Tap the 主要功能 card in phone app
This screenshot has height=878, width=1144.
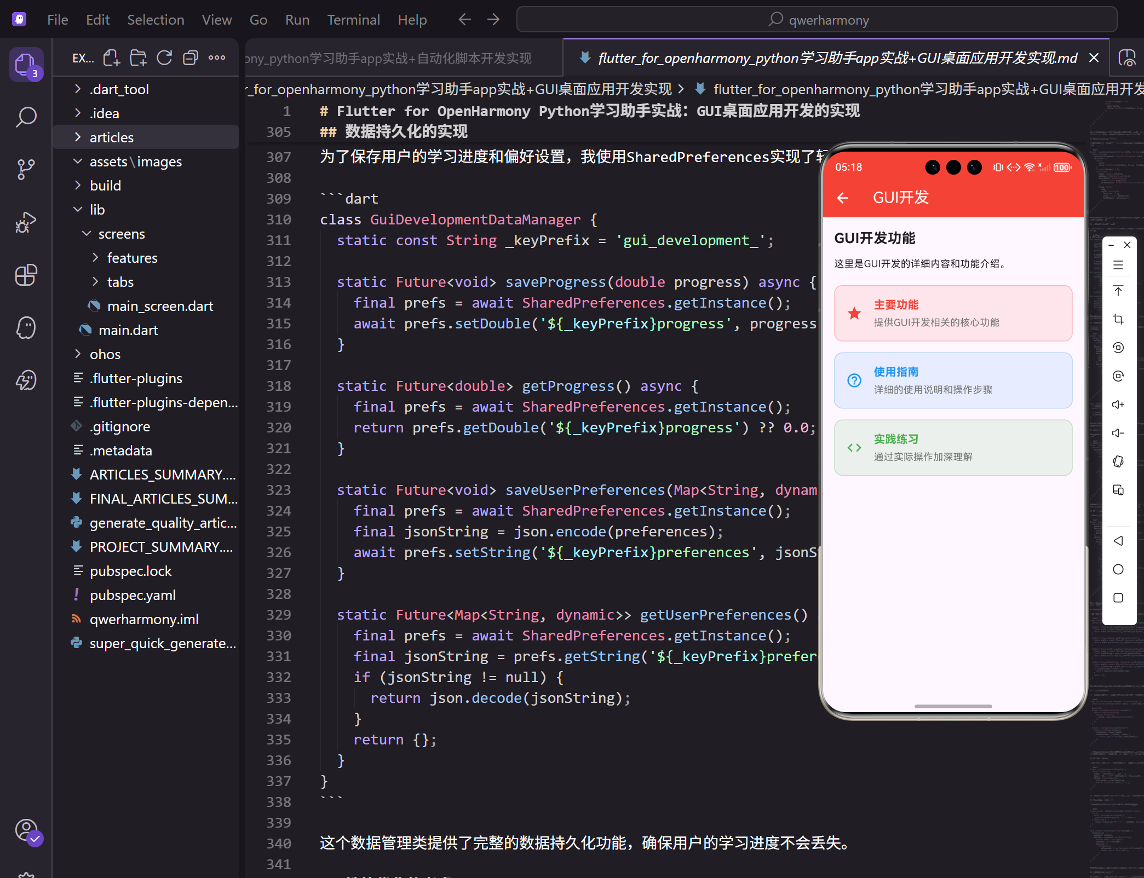click(953, 313)
